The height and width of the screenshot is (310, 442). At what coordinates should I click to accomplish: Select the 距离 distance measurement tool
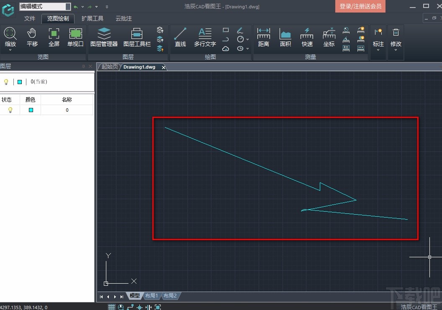263,37
